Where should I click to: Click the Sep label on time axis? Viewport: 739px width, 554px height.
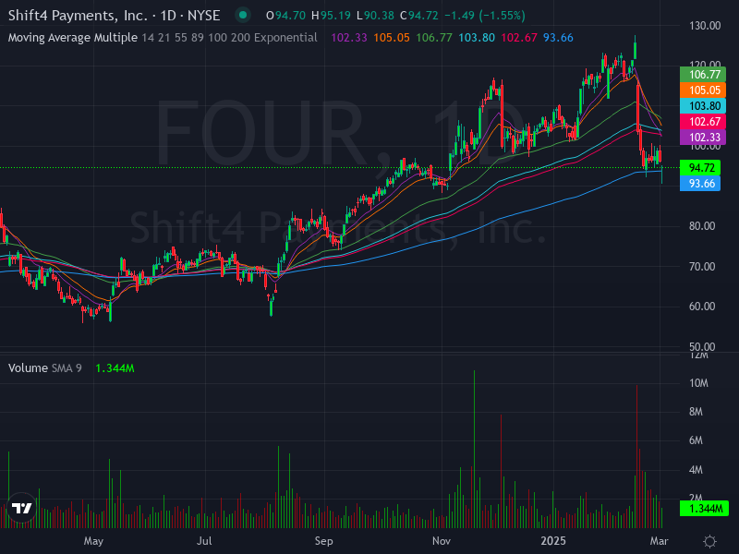pos(324,541)
